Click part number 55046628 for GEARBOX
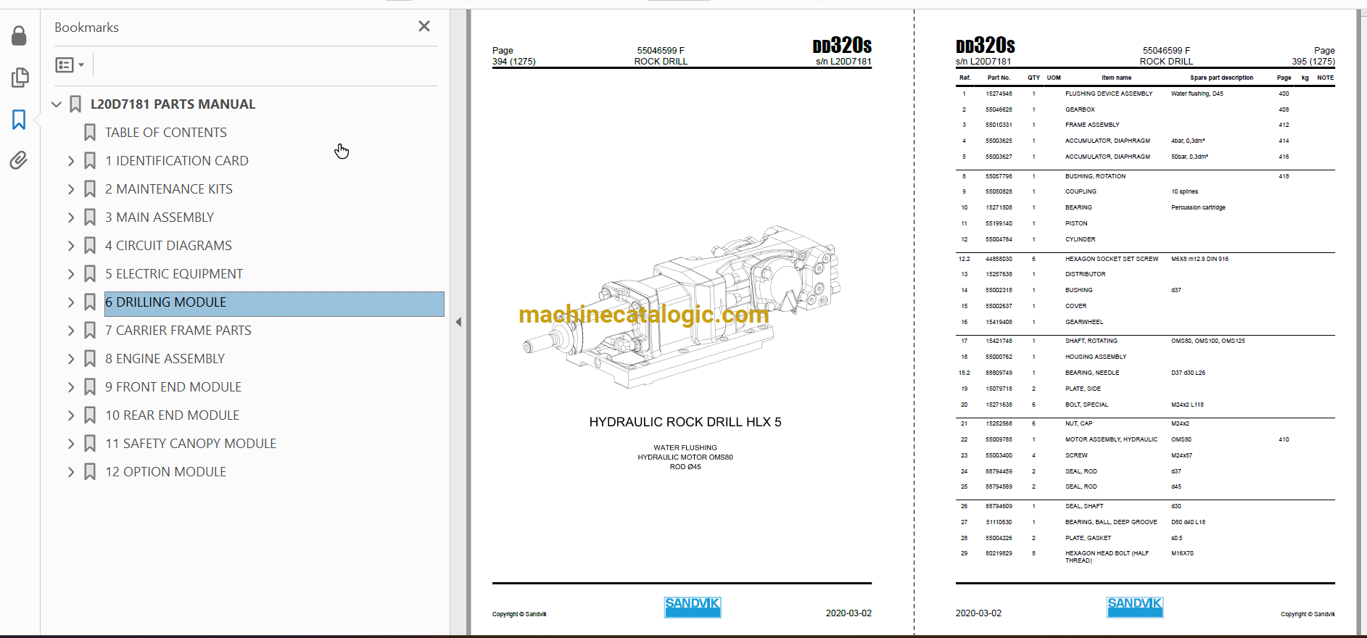This screenshot has height=638, width=1367. point(999,109)
